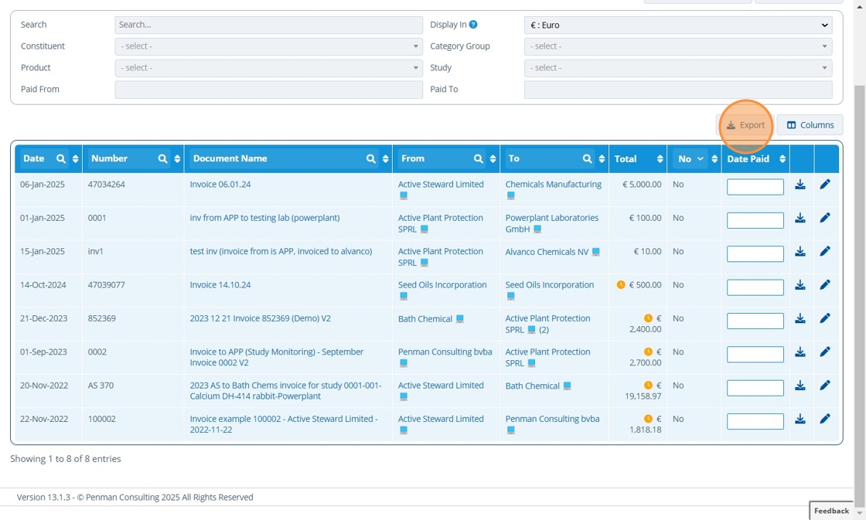
Task: Click the search icon in To column
Action: point(588,159)
